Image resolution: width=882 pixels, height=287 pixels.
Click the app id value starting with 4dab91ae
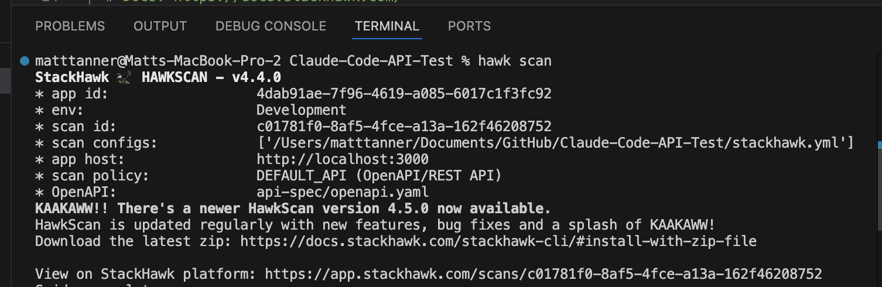tap(404, 94)
